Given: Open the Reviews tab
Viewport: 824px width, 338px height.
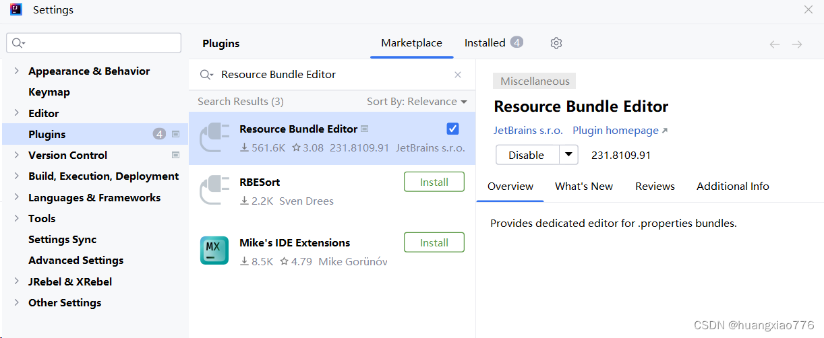Looking at the screenshot, I should 655,187.
